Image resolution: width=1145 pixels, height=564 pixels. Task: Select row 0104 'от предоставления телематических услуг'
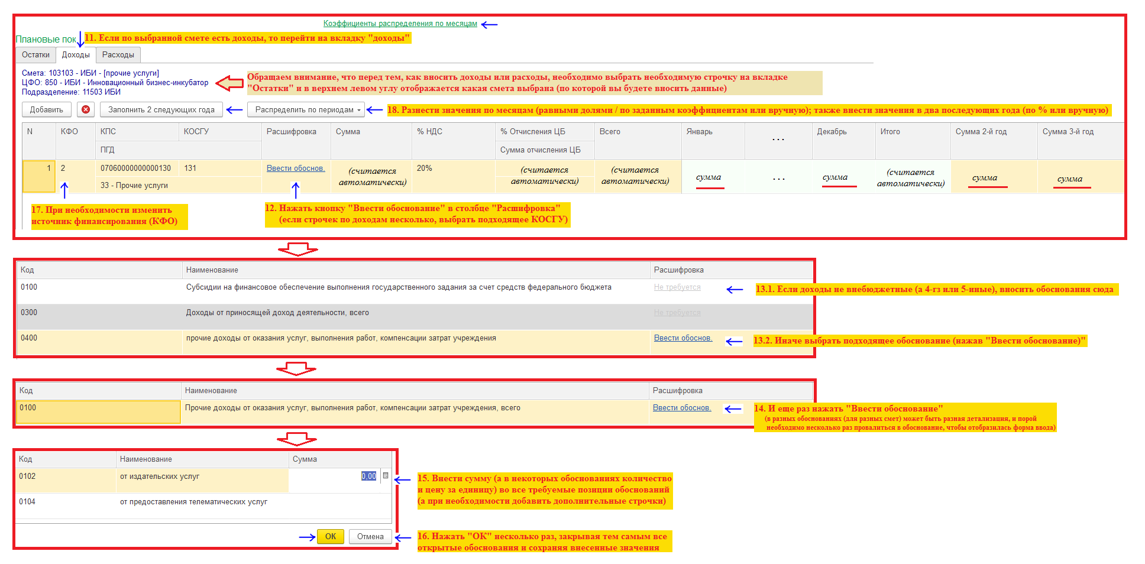click(193, 502)
